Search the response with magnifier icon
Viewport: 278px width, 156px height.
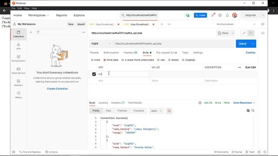click(x=253, y=110)
